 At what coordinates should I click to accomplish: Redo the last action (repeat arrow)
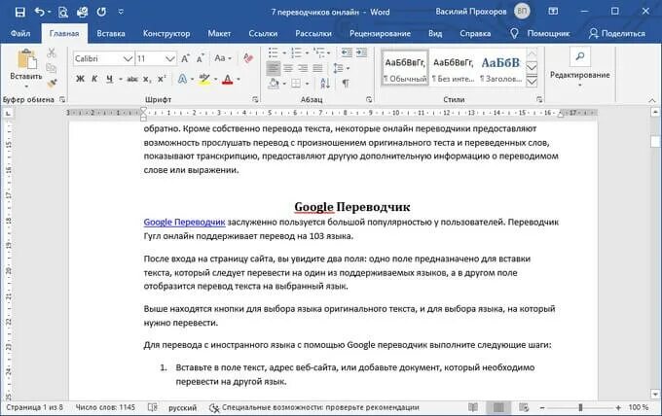[x=101, y=12]
